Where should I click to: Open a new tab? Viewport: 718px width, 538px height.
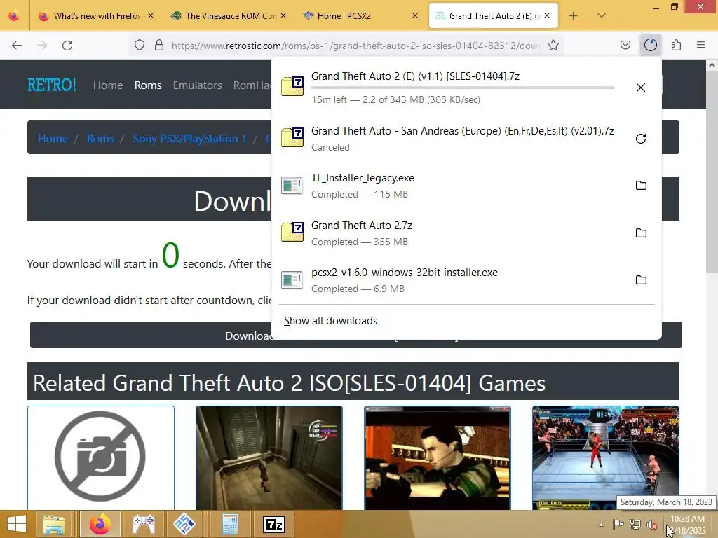[x=573, y=16]
